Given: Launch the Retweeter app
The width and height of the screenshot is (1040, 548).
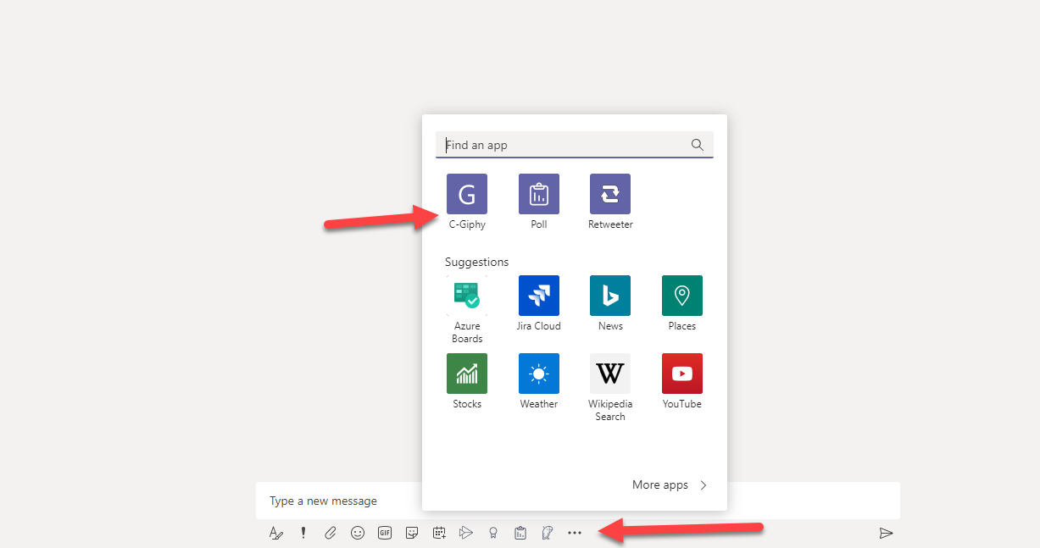Looking at the screenshot, I should click(x=610, y=194).
